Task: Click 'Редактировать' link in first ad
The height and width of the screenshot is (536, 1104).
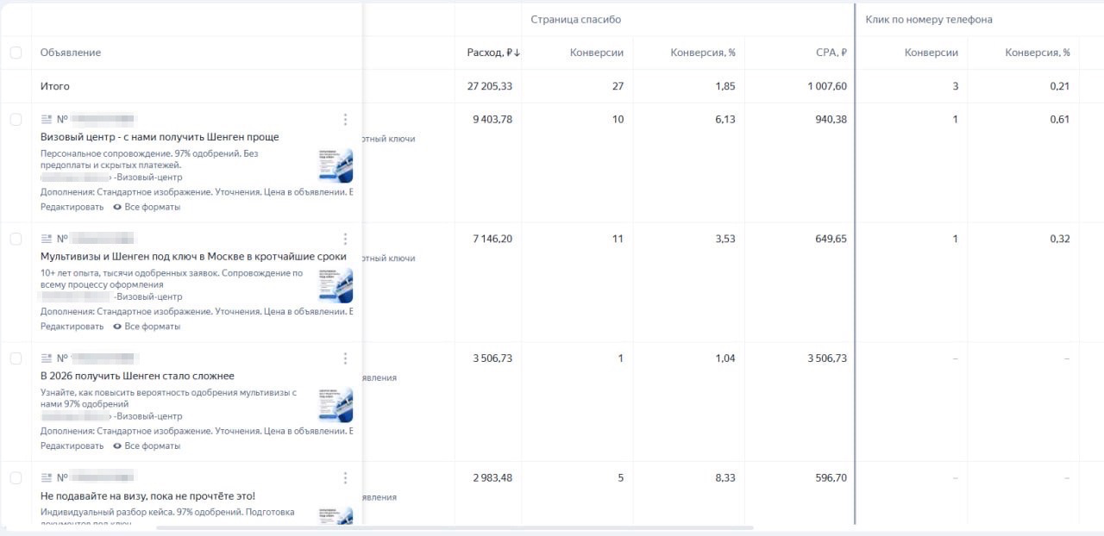Action: click(x=72, y=207)
